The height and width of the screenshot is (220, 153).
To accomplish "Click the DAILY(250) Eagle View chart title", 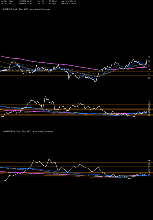I will 26,9.
